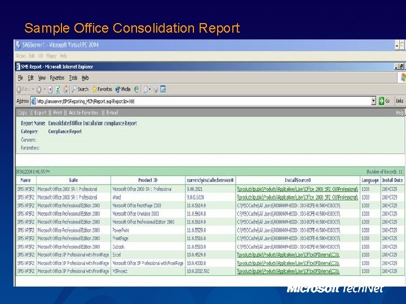
Task: Click the Export report link
Action: coord(40,113)
